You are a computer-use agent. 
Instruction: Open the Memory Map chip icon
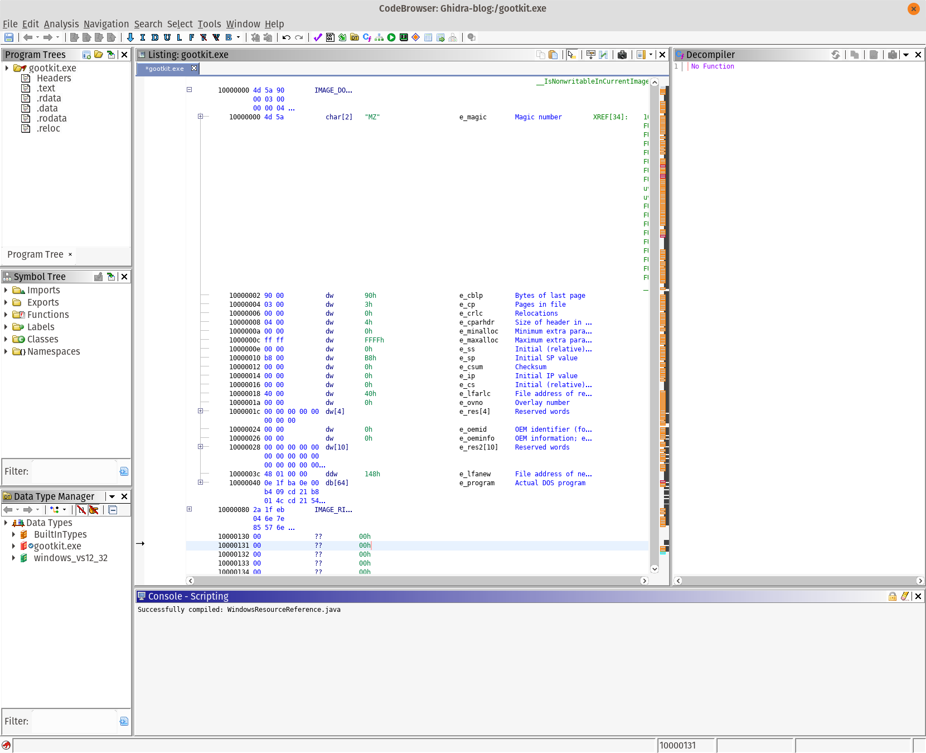point(404,37)
